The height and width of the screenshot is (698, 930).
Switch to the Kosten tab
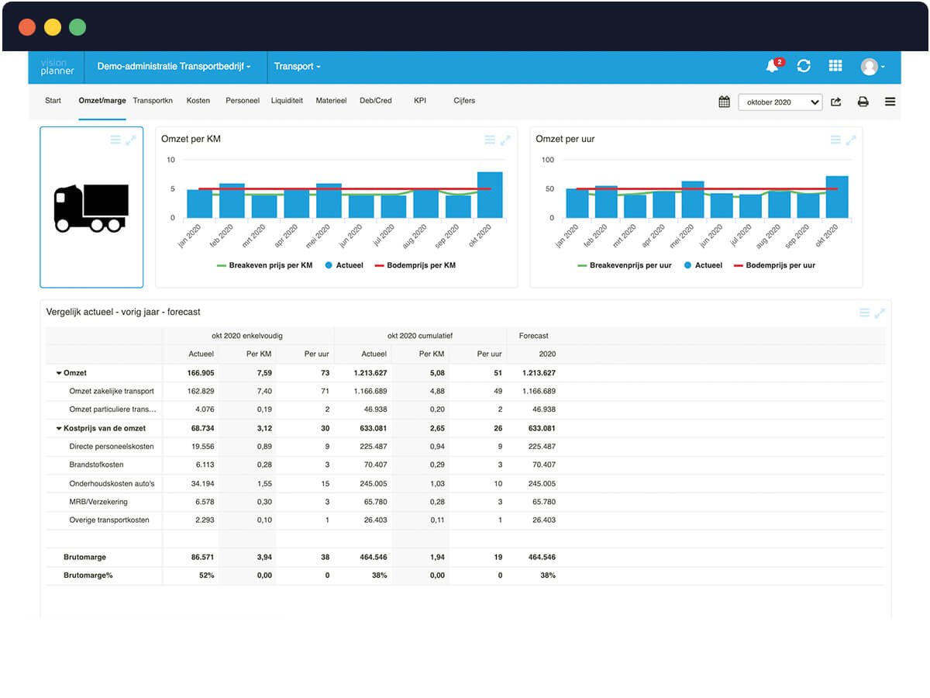coord(198,101)
